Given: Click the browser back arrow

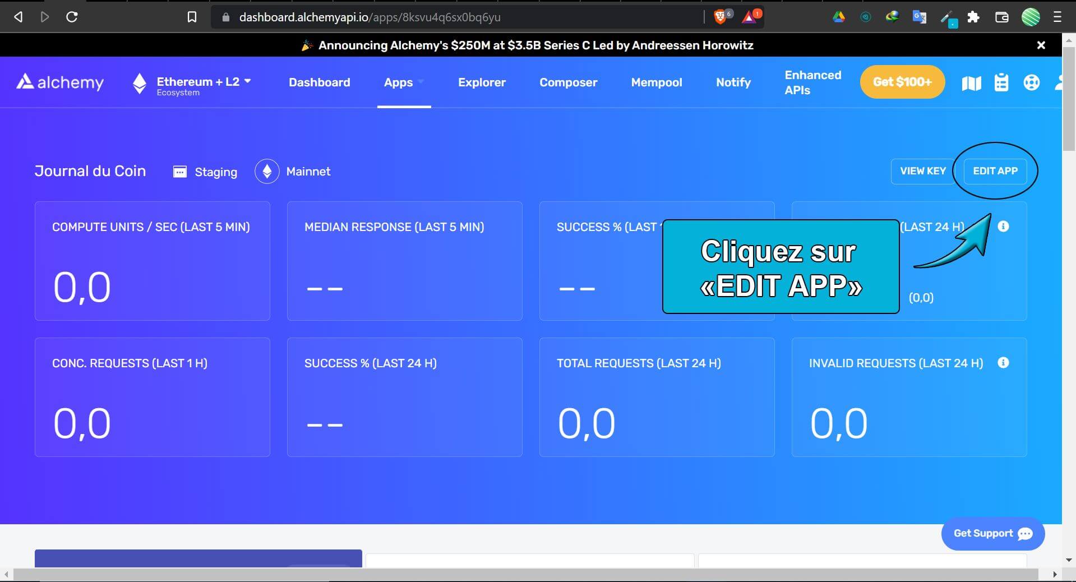Looking at the screenshot, I should click(19, 17).
